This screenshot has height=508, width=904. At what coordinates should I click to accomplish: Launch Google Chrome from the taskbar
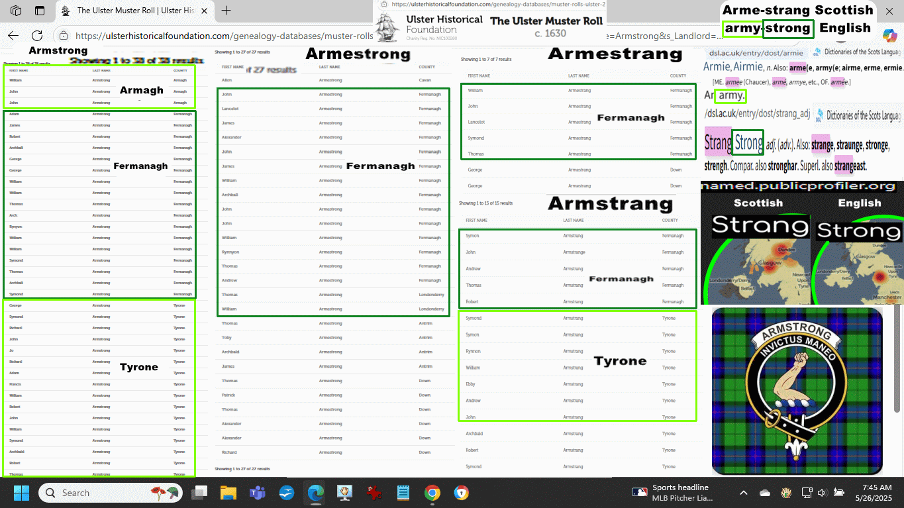pos(432,493)
